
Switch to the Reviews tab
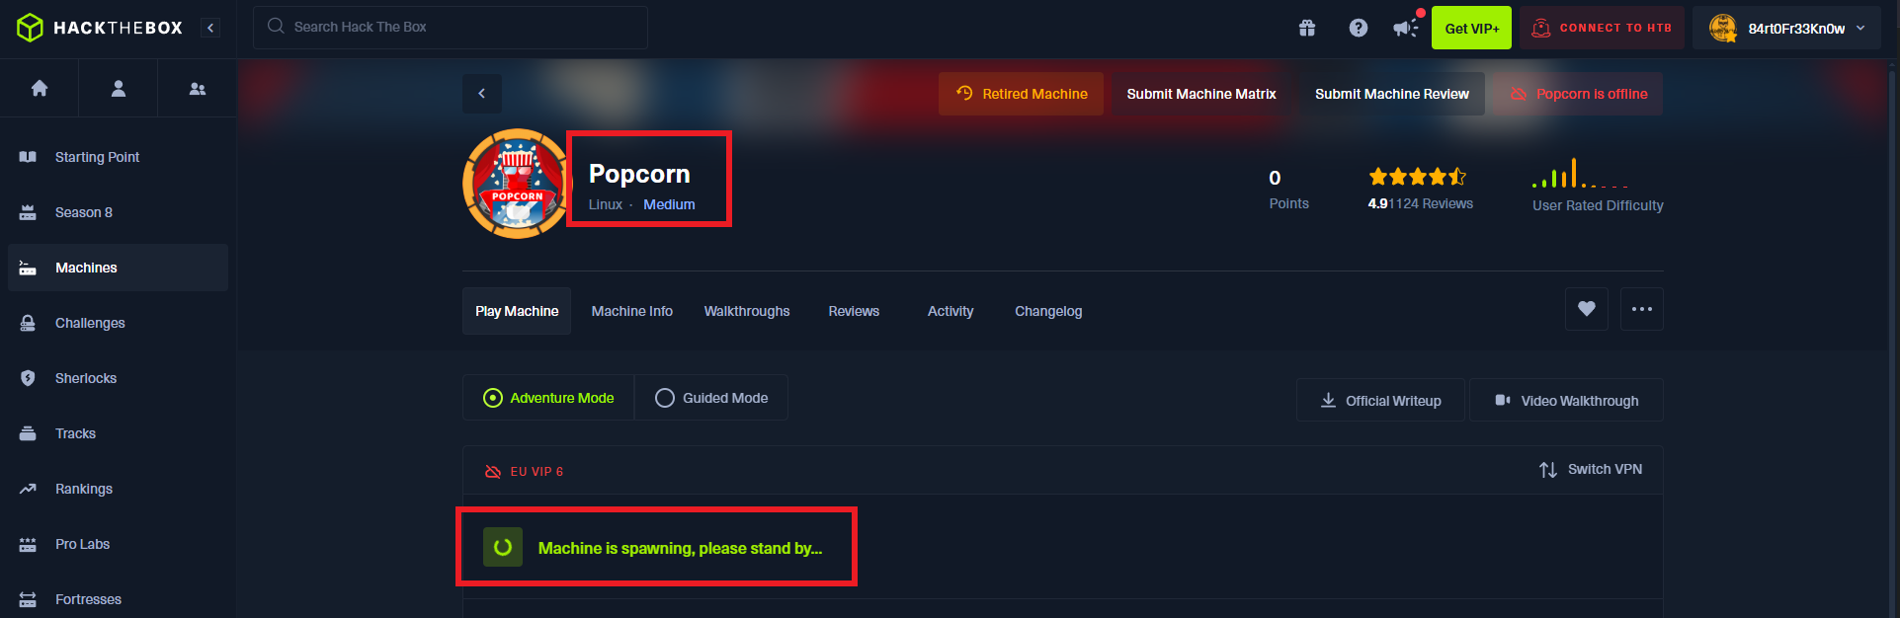[x=854, y=311]
